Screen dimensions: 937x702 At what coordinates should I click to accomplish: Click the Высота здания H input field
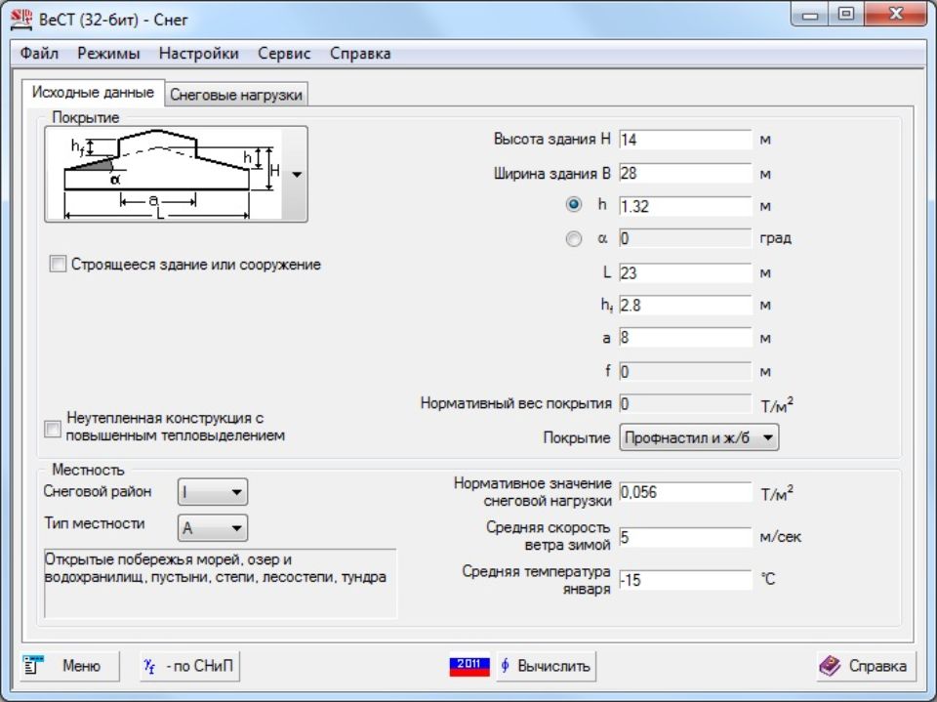pos(685,140)
